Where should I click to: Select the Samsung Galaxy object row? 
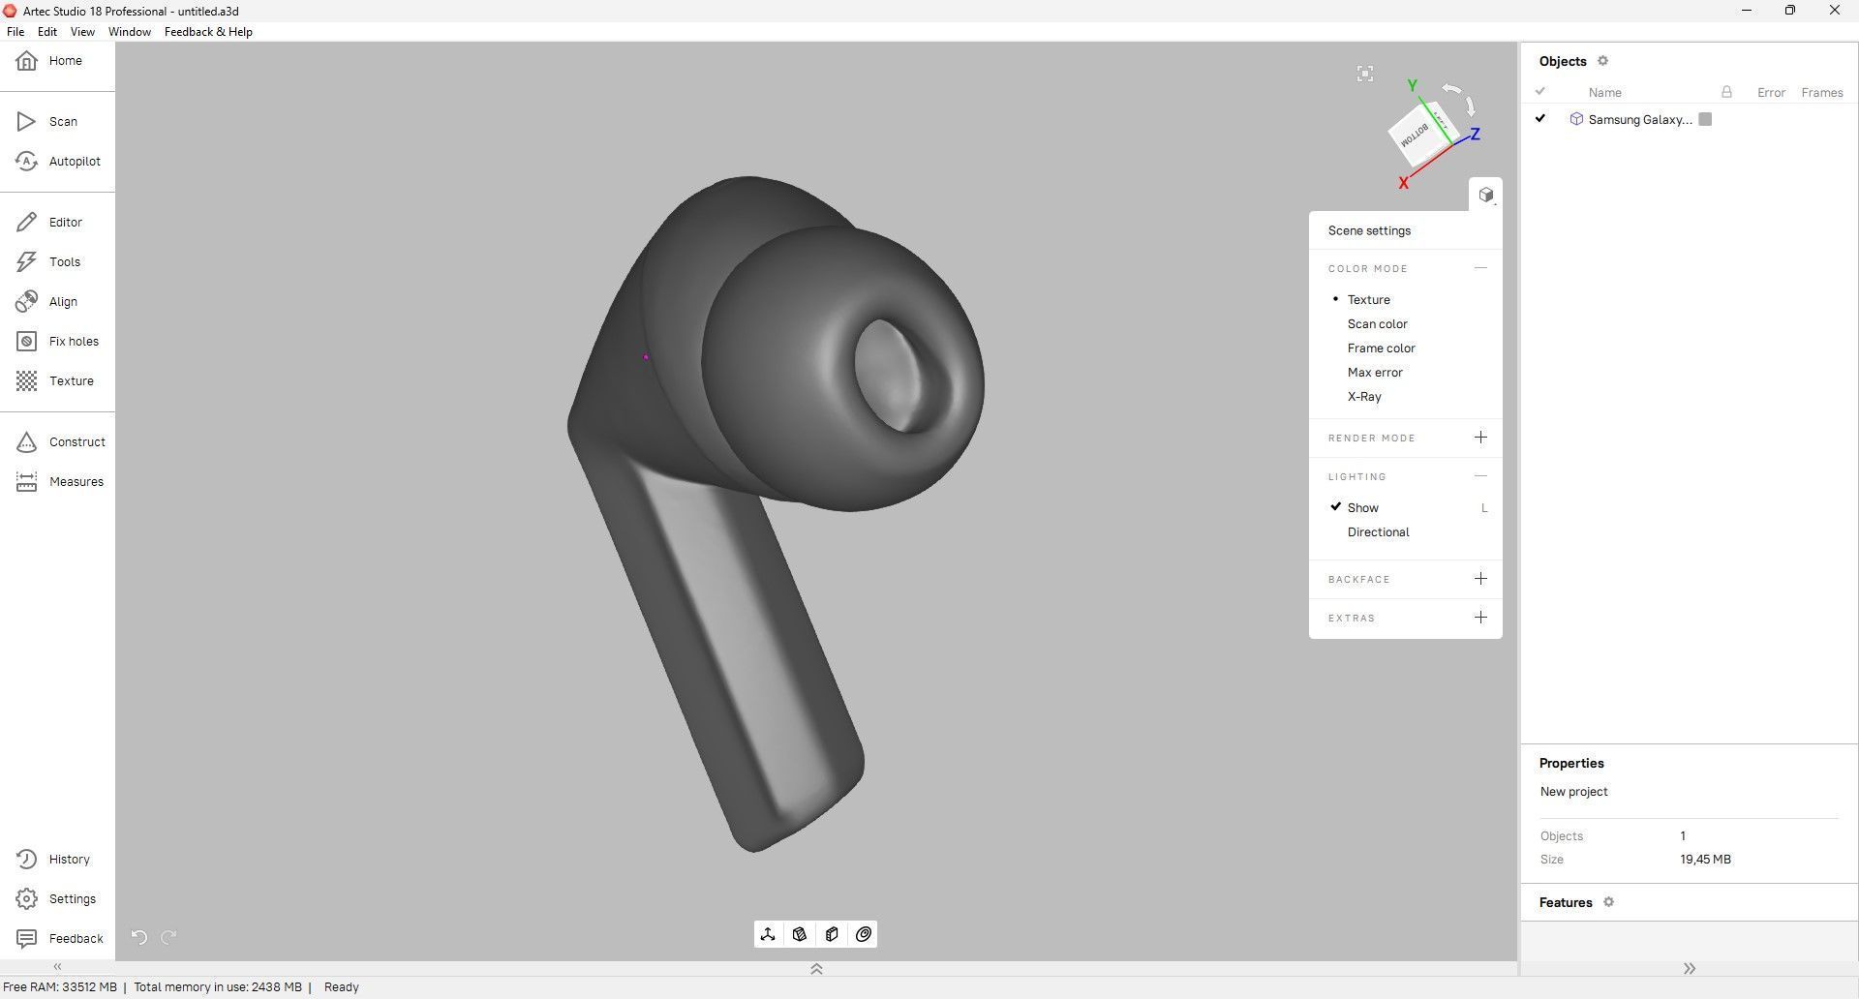(1690, 119)
